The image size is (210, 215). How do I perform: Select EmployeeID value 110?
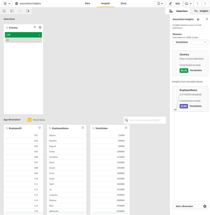click(x=23, y=179)
